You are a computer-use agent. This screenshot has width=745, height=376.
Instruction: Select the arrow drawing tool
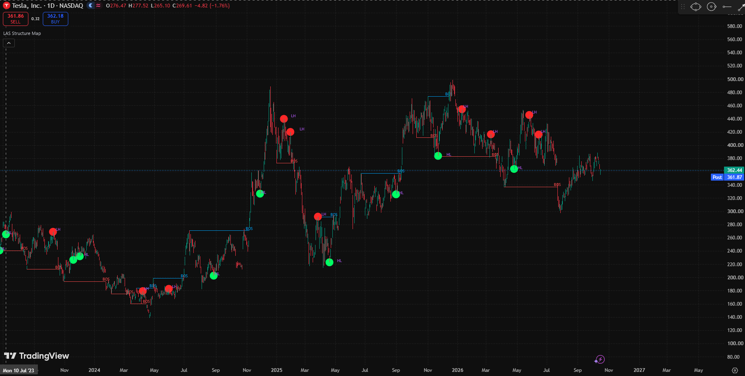[741, 7]
